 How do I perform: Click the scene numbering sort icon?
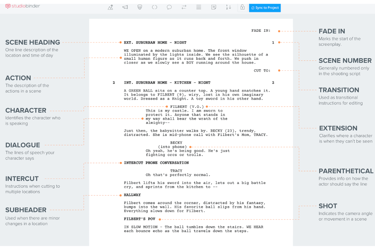(228, 7)
